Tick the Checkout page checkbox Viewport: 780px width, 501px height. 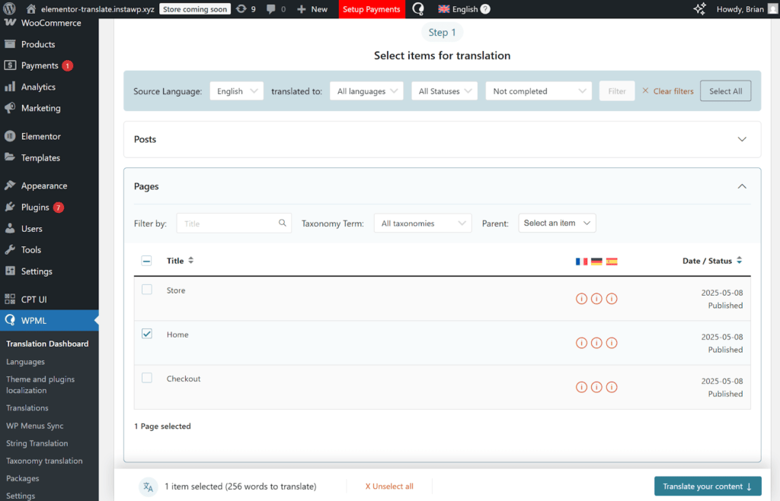click(x=147, y=378)
